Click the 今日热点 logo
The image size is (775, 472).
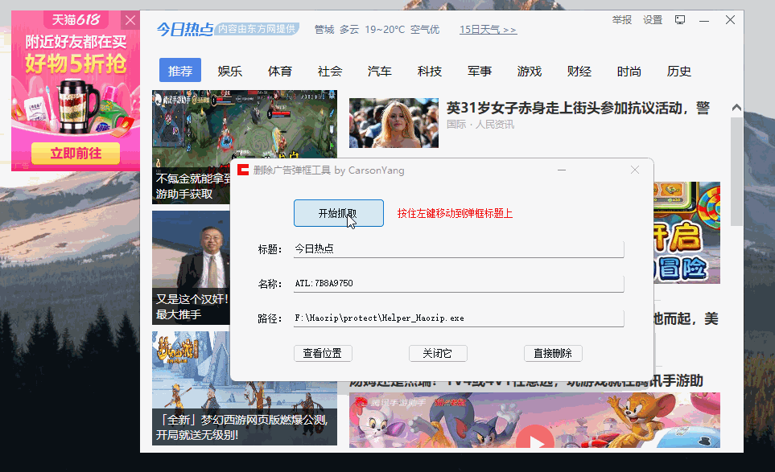click(x=183, y=28)
